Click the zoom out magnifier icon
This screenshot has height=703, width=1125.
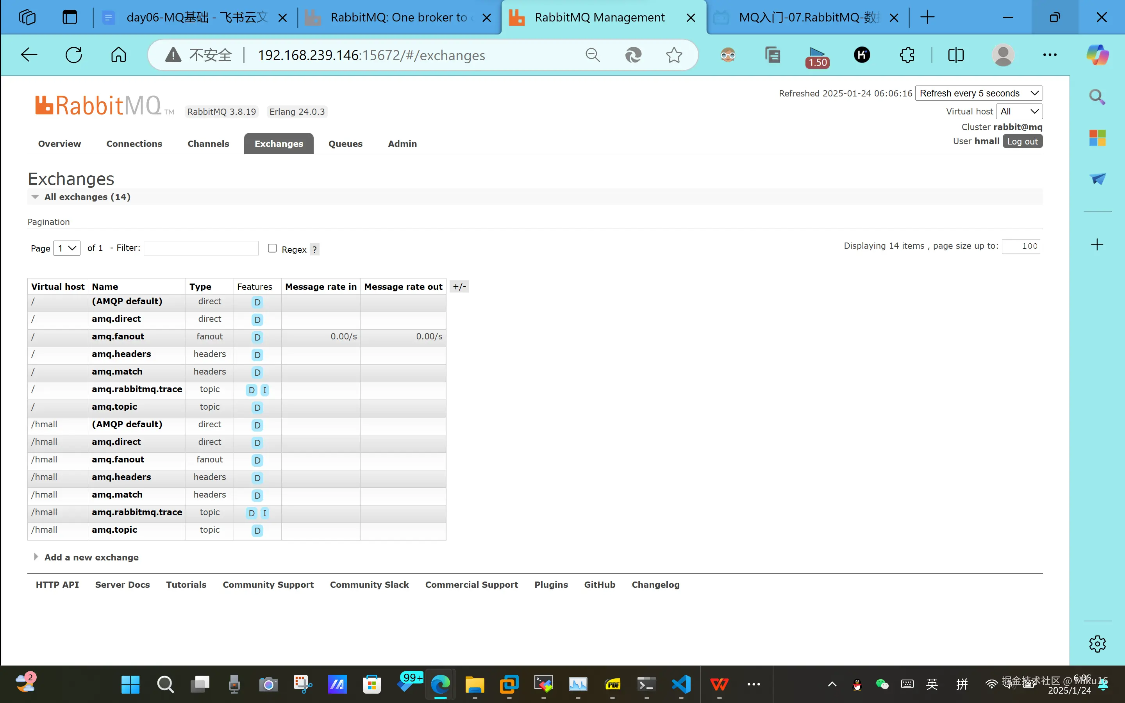(x=593, y=55)
